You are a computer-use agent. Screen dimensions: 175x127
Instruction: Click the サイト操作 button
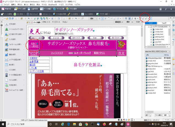(x=158, y=115)
